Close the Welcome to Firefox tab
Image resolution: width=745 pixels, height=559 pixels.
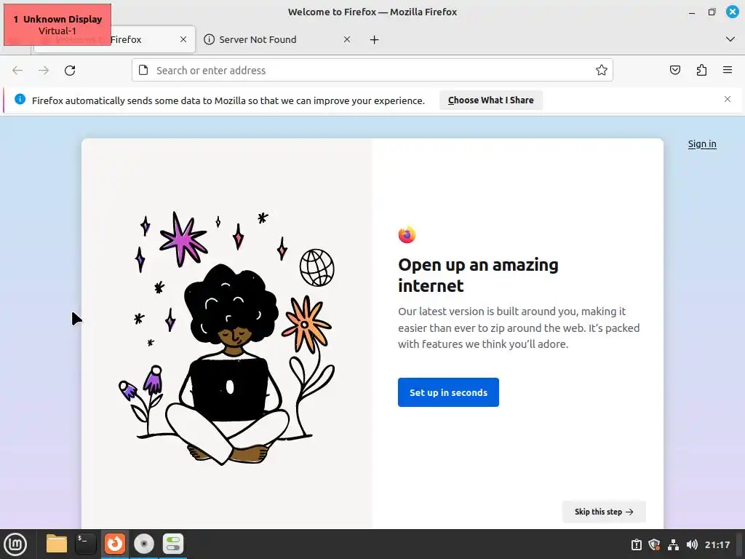(183, 39)
